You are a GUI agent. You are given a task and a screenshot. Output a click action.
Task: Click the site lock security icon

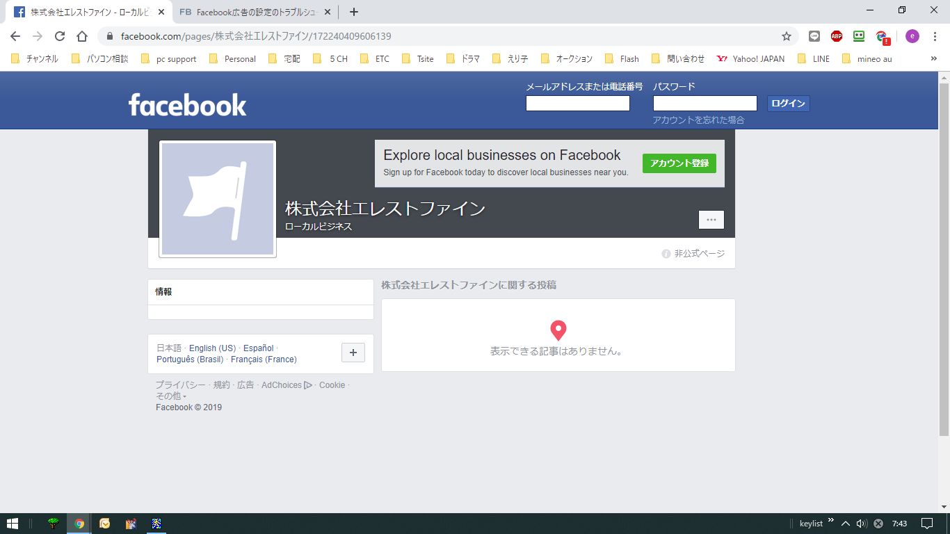(x=110, y=36)
